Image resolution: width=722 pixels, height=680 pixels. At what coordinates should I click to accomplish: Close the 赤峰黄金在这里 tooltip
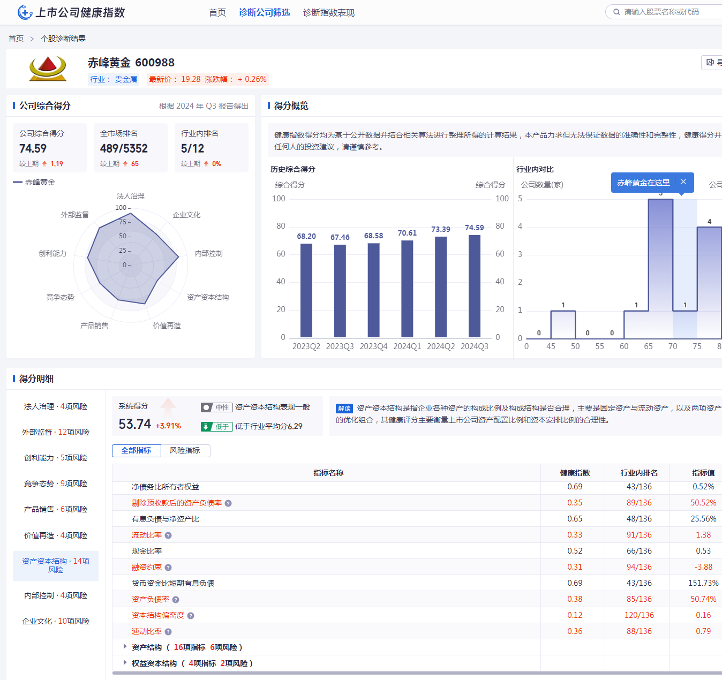pyautogui.click(x=683, y=182)
